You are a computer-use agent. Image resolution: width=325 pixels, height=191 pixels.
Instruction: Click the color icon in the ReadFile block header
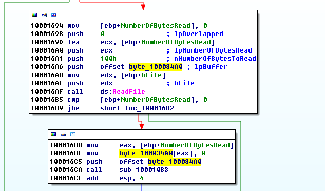(x=34, y=15)
